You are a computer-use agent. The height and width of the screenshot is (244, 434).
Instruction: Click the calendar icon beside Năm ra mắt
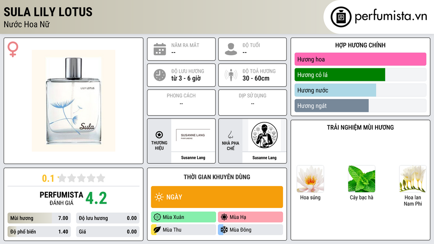coord(160,49)
